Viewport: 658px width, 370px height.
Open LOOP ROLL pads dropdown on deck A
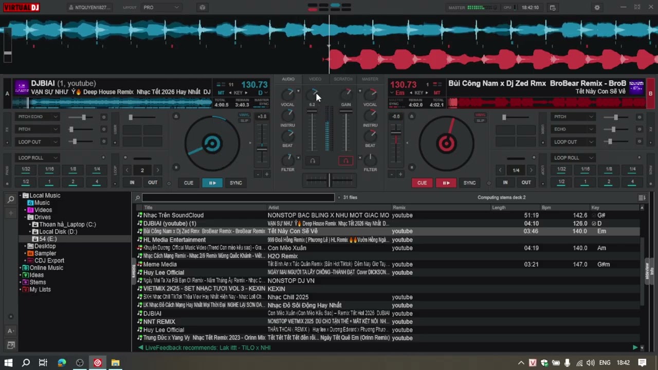tap(38, 158)
